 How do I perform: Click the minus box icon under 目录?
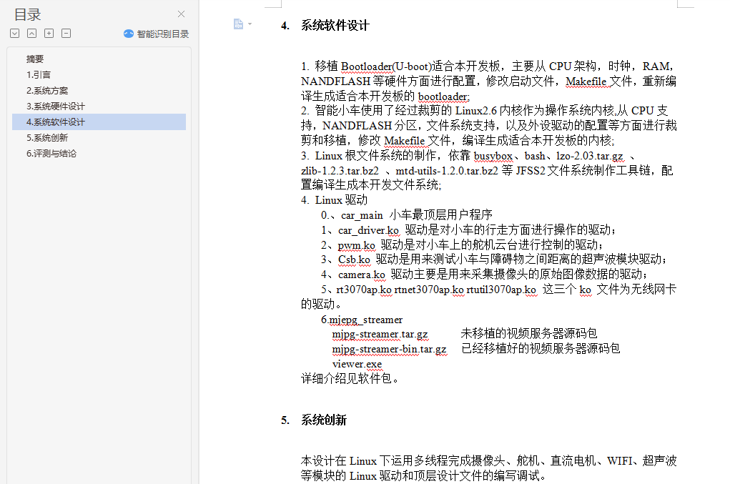pos(66,34)
